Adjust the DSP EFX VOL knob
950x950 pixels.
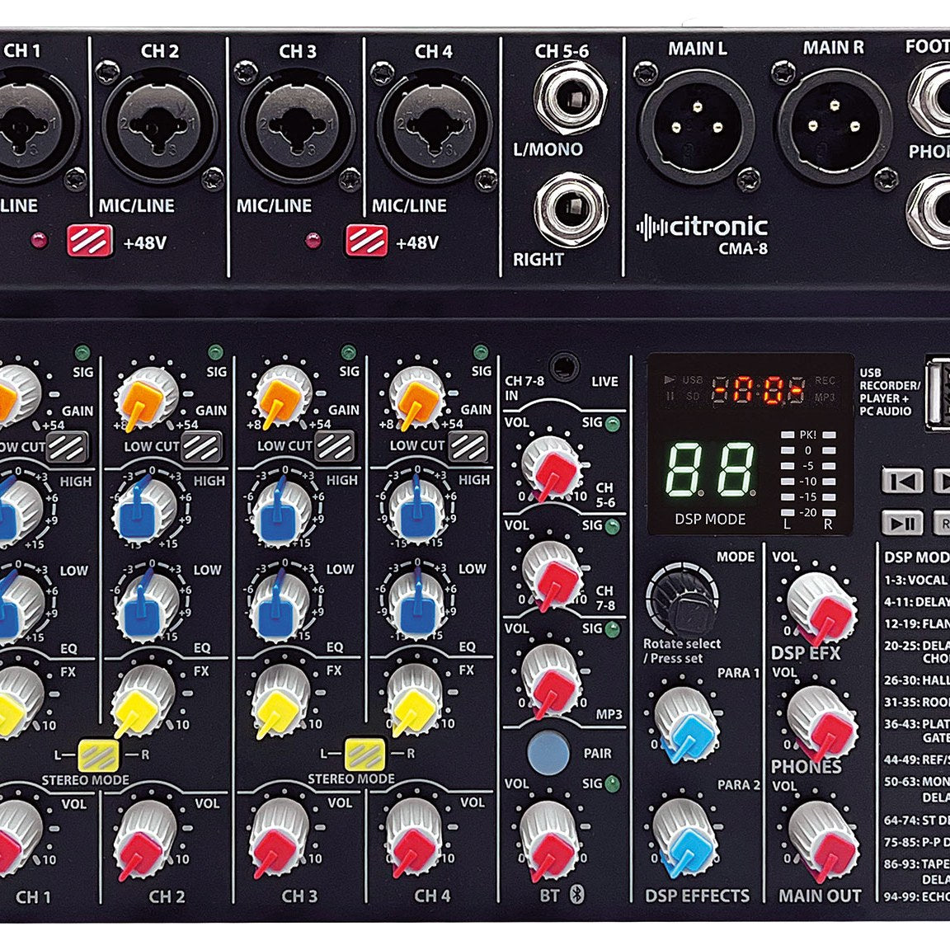point(821,609)
